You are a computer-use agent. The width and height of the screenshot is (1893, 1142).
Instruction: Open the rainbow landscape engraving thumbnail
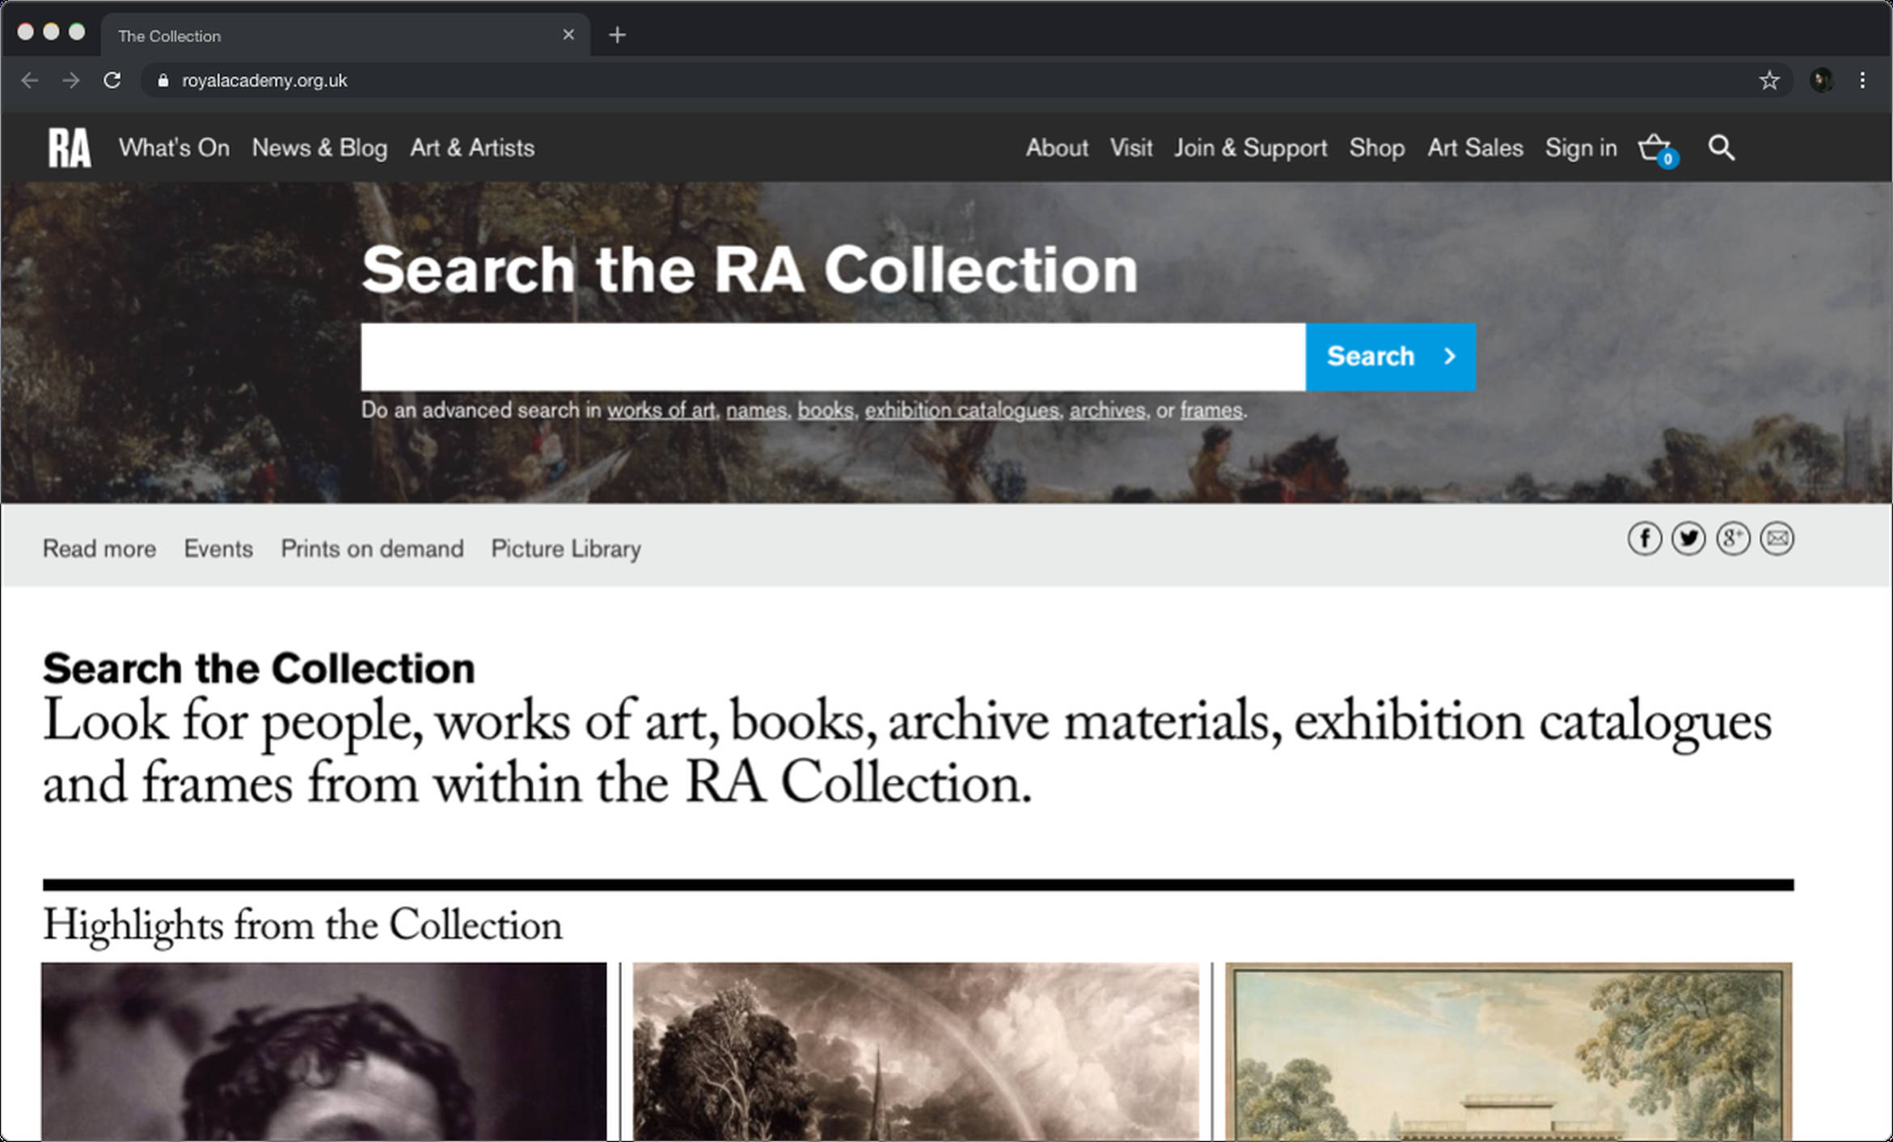(915, 1051)
